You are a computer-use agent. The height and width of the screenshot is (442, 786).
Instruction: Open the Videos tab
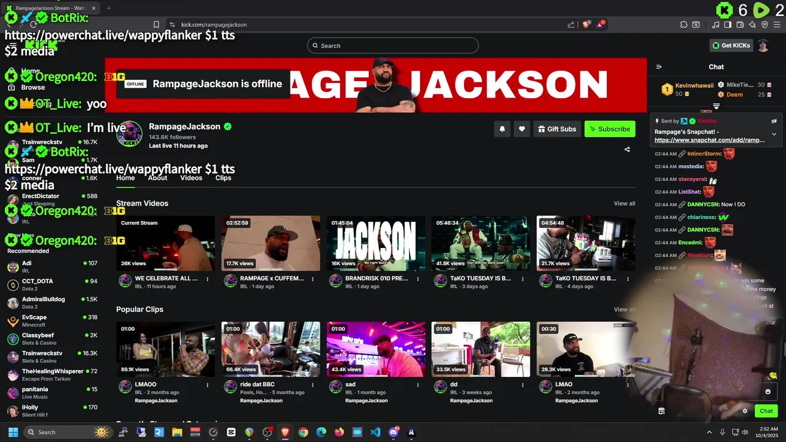[191, 178]
